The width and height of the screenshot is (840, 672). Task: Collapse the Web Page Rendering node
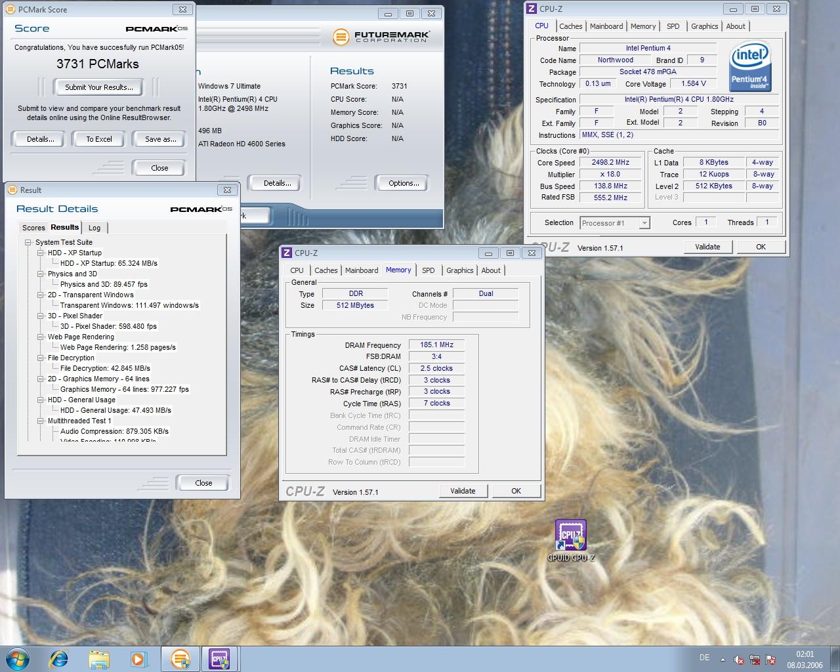41,337
